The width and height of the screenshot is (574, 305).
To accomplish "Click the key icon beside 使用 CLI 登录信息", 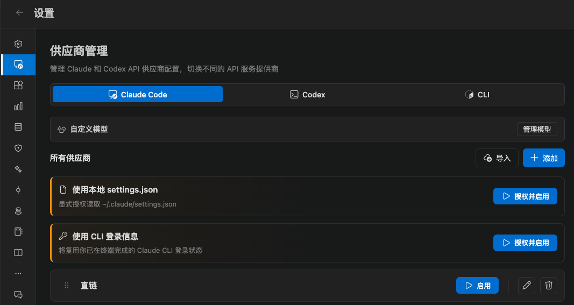I will point(63,236).
